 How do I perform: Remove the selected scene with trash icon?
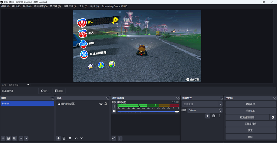[8, 138]
